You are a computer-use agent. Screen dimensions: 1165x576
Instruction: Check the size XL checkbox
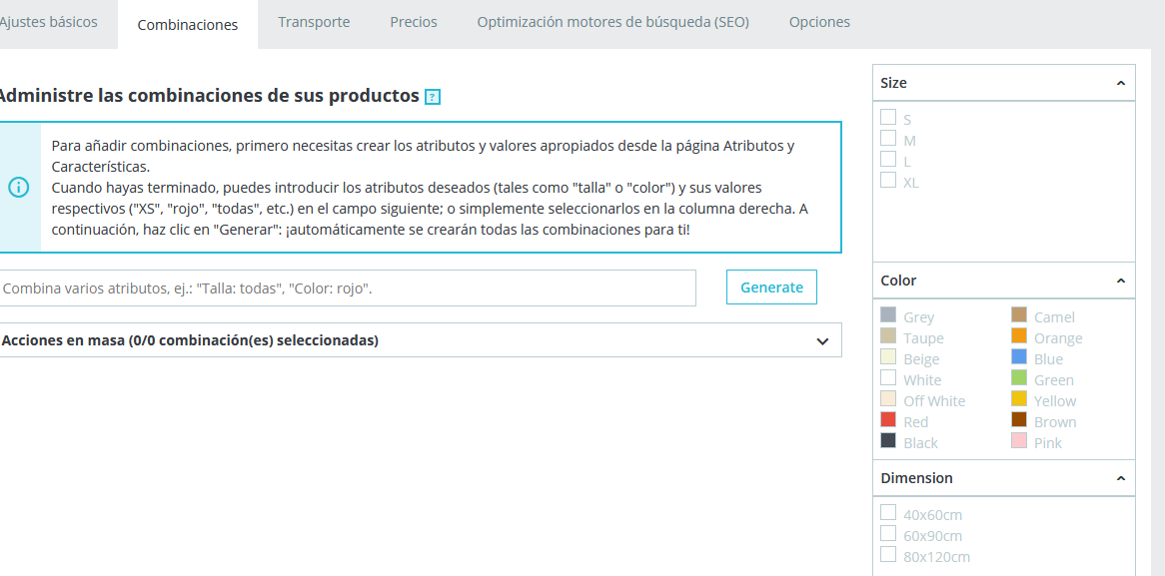888,181
